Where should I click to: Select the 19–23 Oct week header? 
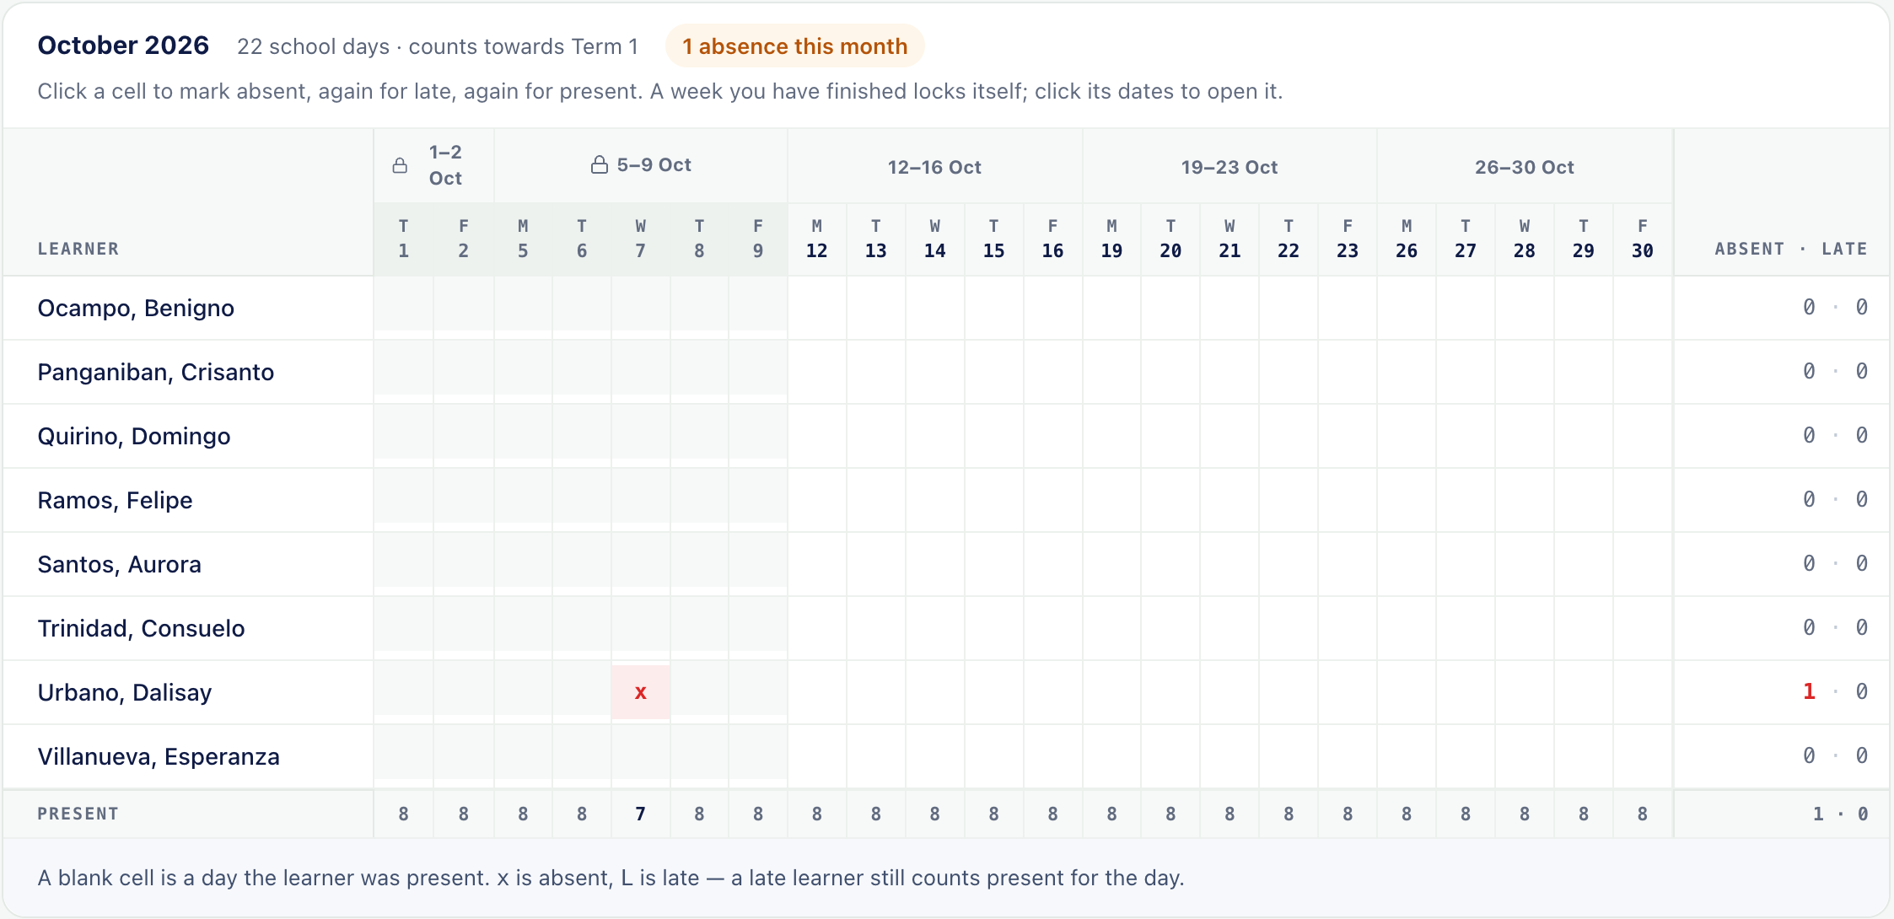1229,167
